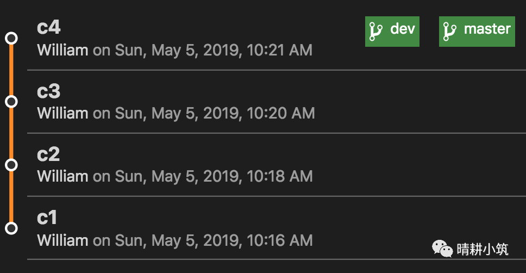The width and height of the screenshot is (526, 273).
Task: Click author William on commit c3
Action: (x=62, y=114)
